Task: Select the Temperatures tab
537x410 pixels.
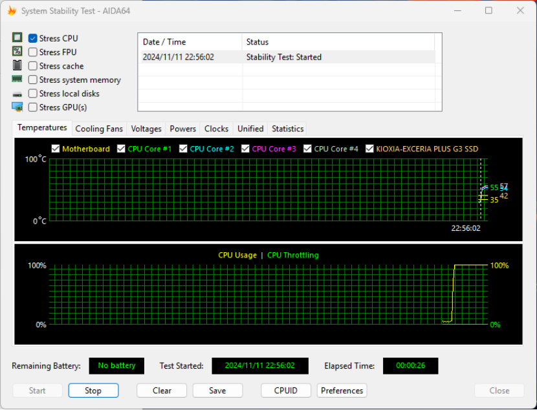Action: [42, 127]
